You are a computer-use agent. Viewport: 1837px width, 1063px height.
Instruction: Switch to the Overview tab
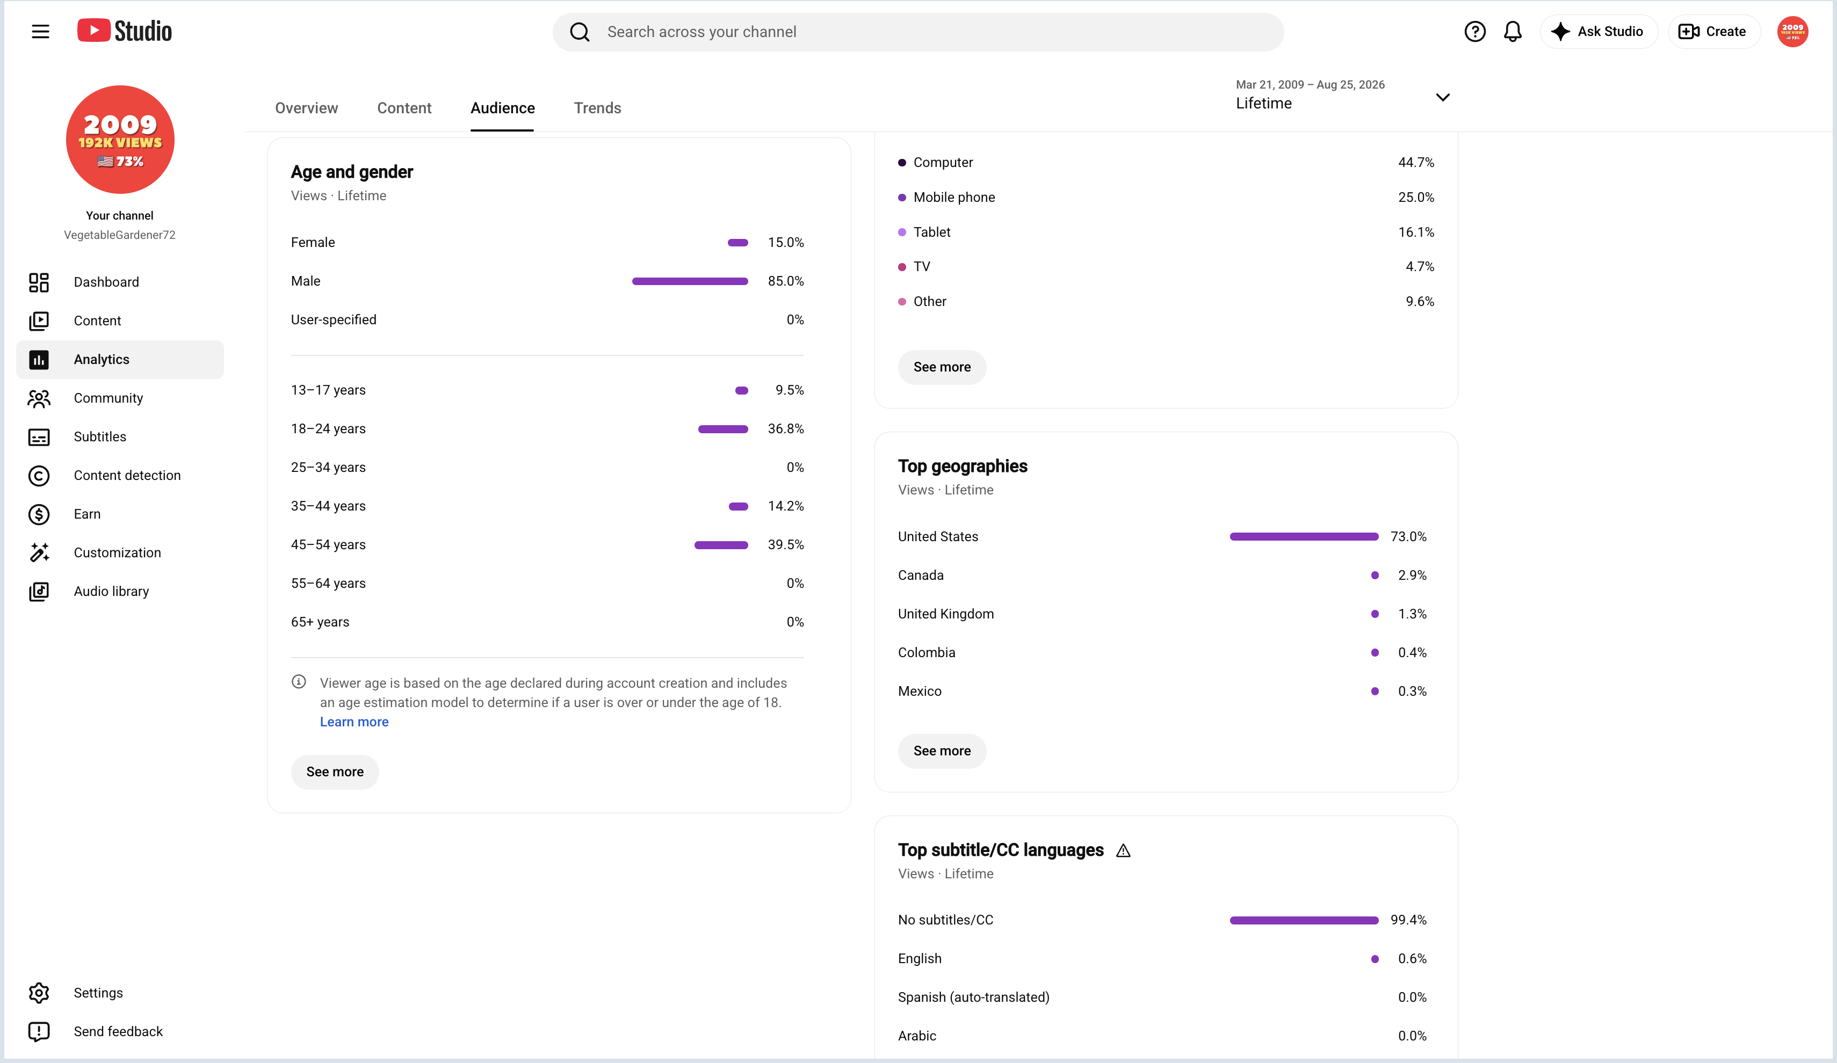(x=306, y=108)
